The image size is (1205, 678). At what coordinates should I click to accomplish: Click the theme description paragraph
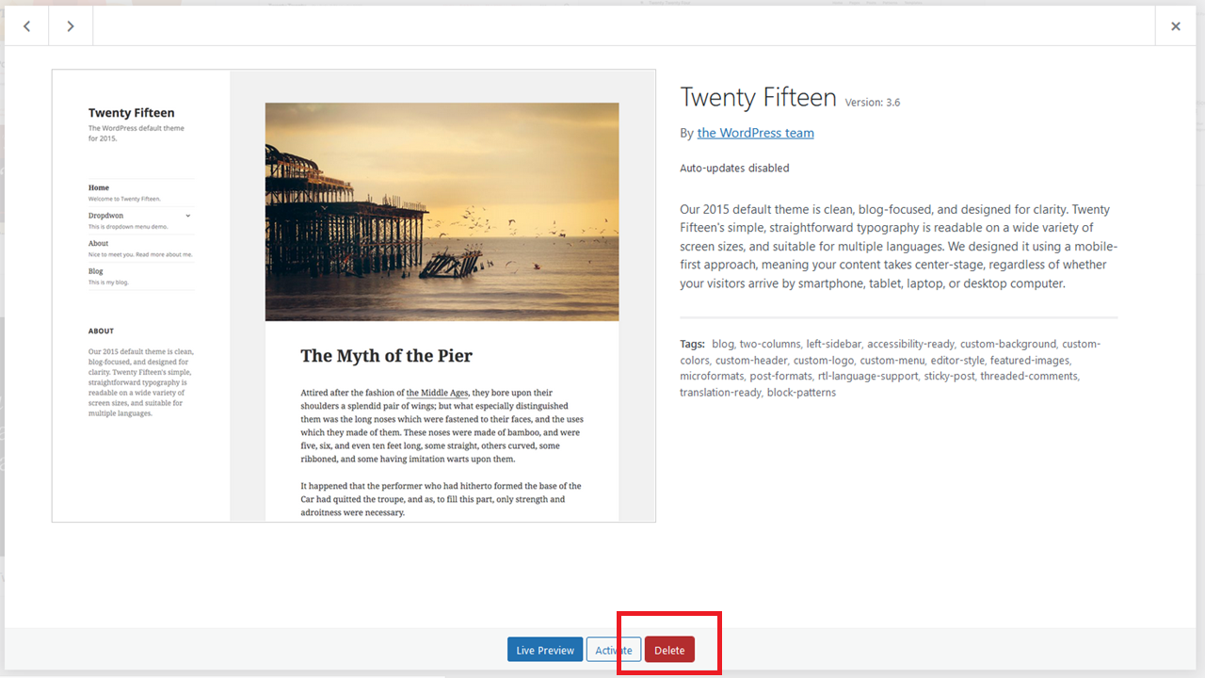click(x=899, y=246)
